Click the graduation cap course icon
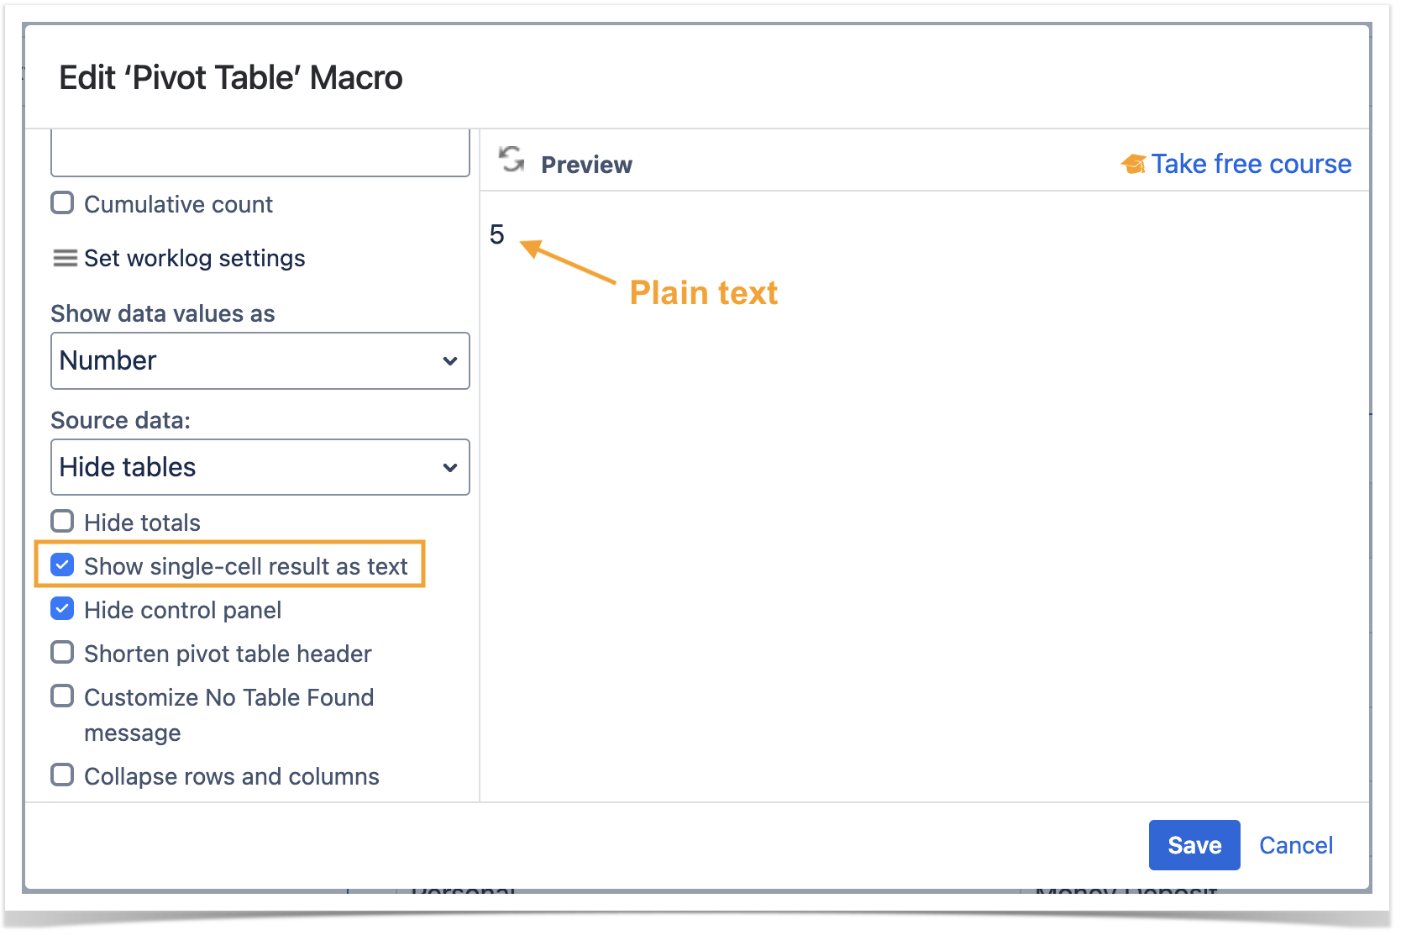Viewport: 1401px width, 935px height. 1133,165
